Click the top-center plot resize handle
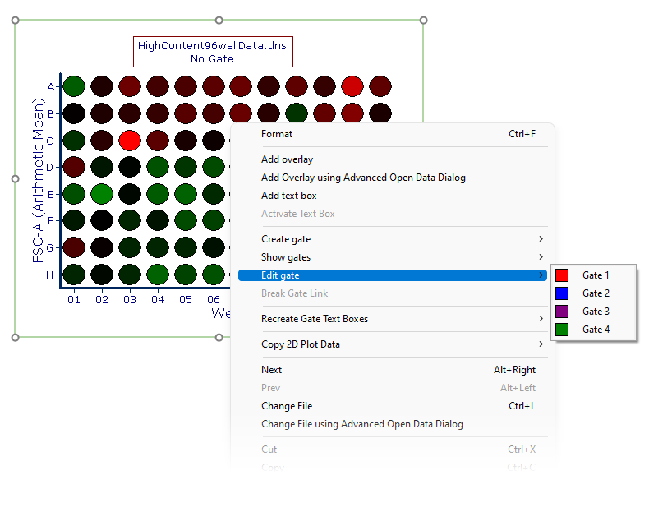This screenshot has height=517, width=649. pyautogui.click(x=219, y=21)
